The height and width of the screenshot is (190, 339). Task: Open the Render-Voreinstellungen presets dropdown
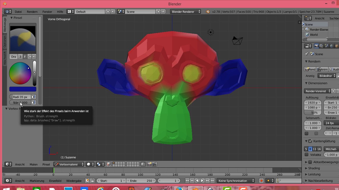[318, 91]
